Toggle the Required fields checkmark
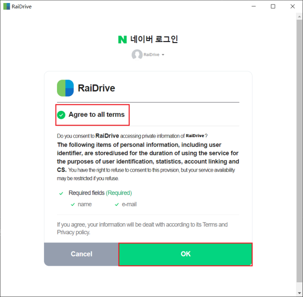 click(61, 193)
